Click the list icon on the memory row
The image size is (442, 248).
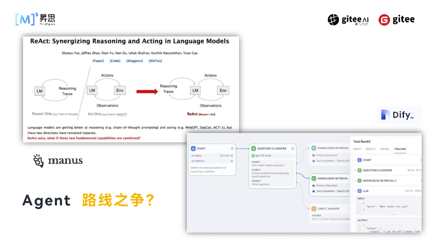(232, 161)
